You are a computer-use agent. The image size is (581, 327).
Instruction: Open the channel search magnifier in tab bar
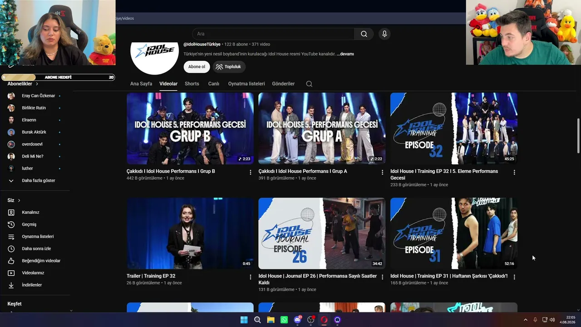[x=309, y=84]
